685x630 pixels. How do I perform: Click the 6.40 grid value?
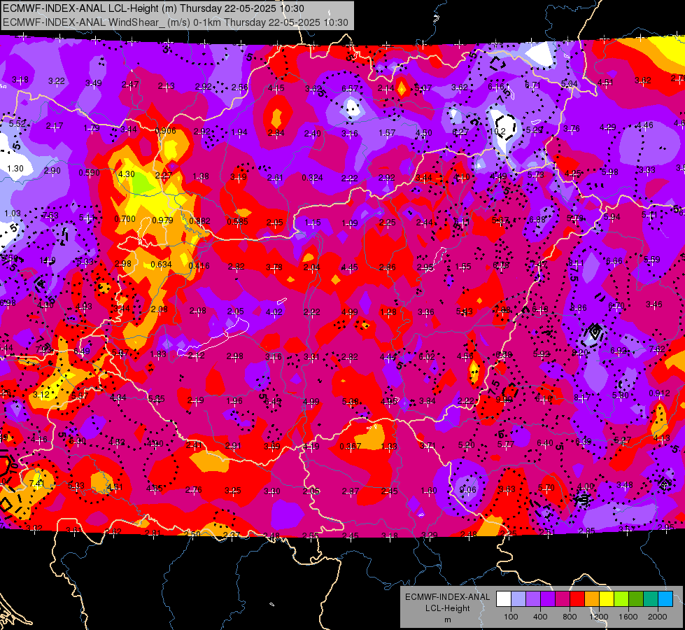[545, 443]
